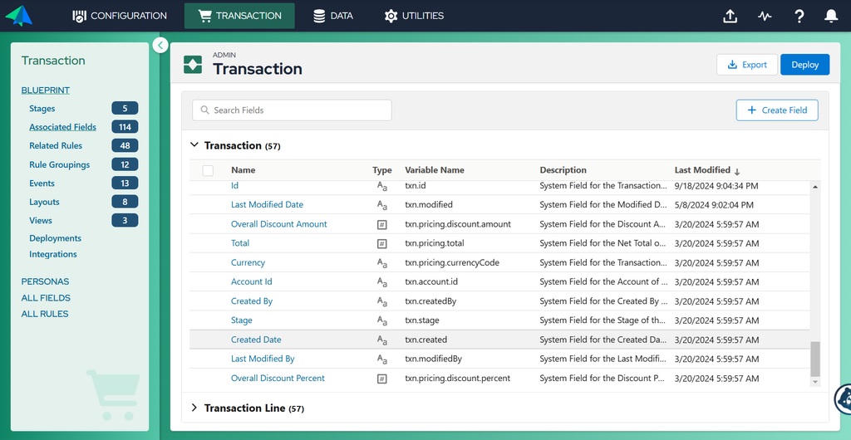Collapse the left sidebar with chevron button

[x=160, y=45]
